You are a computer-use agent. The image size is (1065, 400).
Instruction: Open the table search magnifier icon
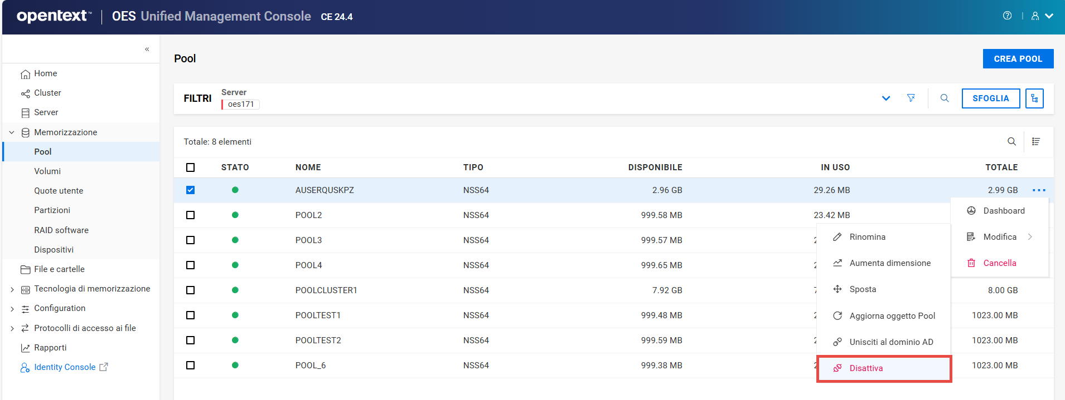coord(1011,142)
